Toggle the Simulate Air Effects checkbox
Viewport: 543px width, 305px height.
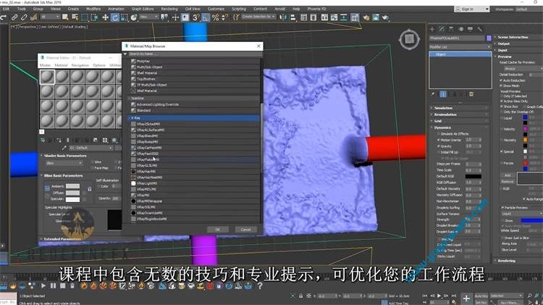pos(439,134)
